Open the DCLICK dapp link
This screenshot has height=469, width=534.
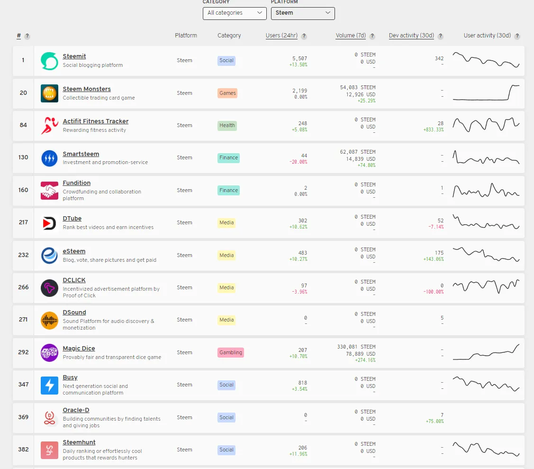74,280
